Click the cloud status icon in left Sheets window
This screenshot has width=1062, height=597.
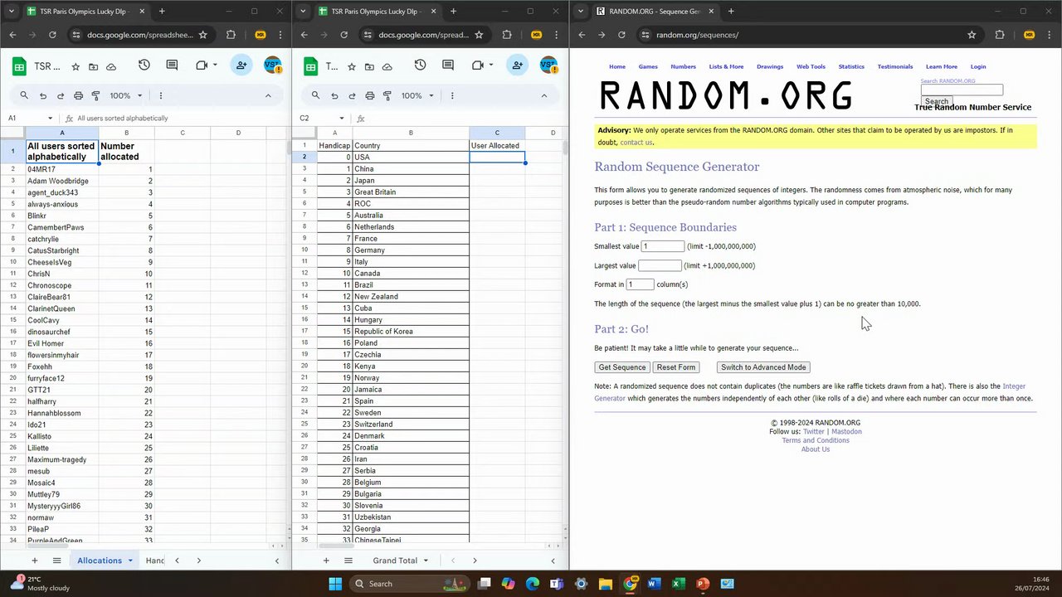coord(111,66)
